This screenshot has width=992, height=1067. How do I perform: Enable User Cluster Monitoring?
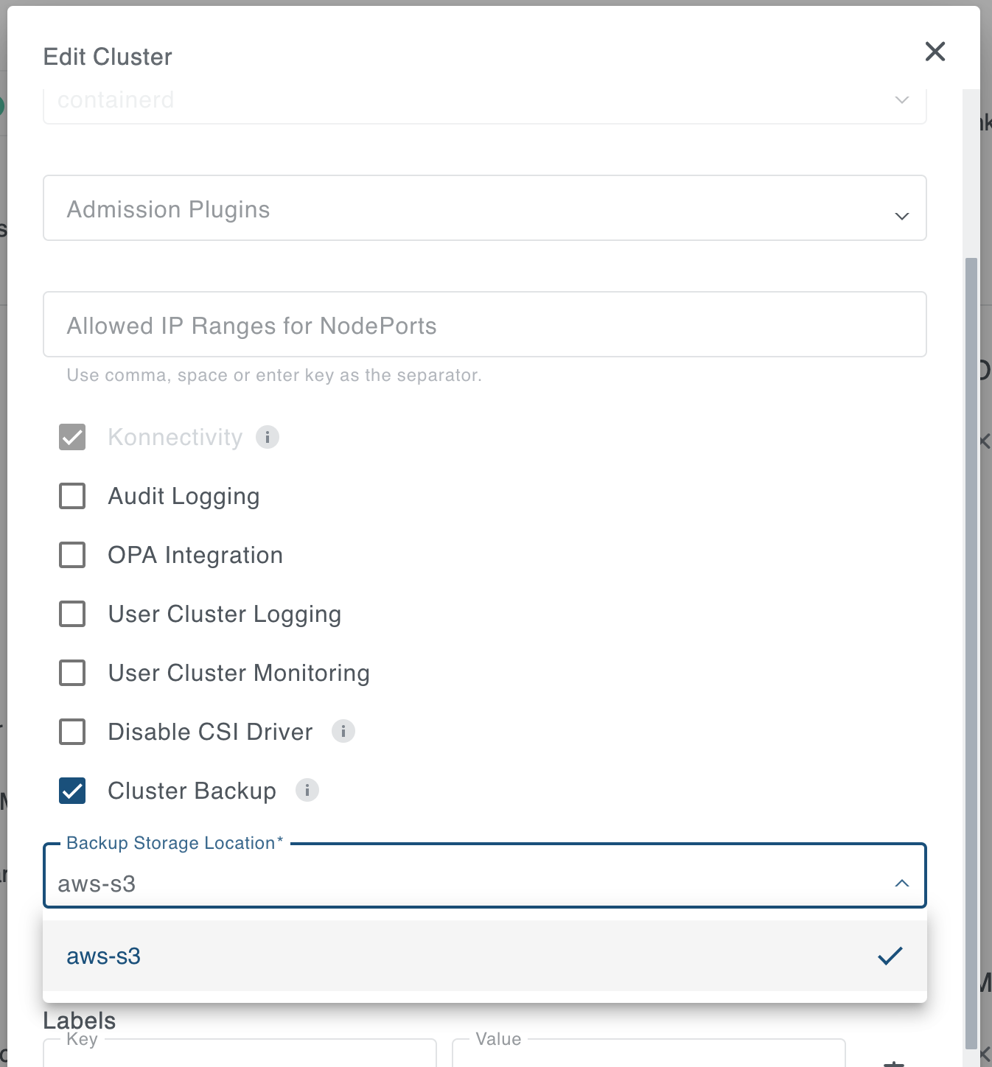pos(71,672)
